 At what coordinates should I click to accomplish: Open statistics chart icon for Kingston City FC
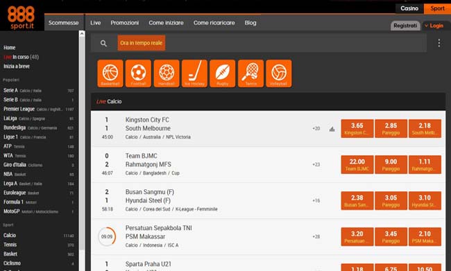point(332,129)
